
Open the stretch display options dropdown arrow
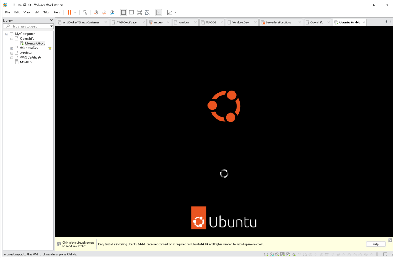pyautogui.click(x=176, y=12)
